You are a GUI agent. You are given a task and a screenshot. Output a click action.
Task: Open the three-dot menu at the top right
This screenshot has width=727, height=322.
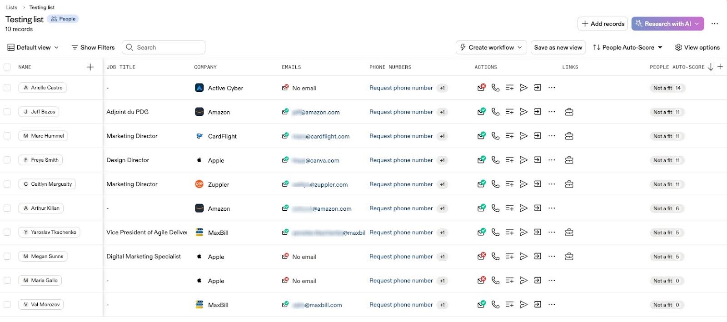point(715,24)
